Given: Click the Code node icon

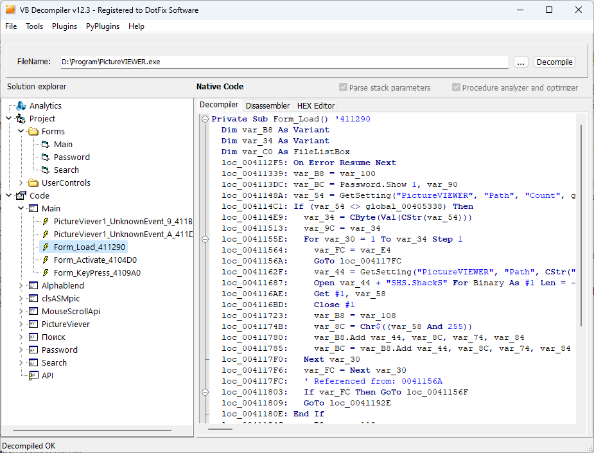Looking at the screenshot, I should pos(21,195).
